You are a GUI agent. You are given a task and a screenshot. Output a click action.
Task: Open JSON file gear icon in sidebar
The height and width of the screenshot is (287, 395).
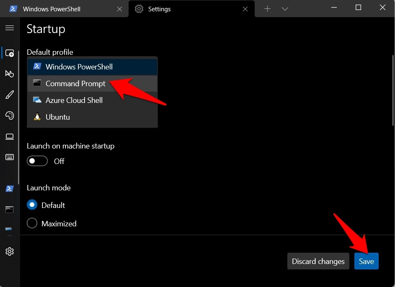point(10,251)
